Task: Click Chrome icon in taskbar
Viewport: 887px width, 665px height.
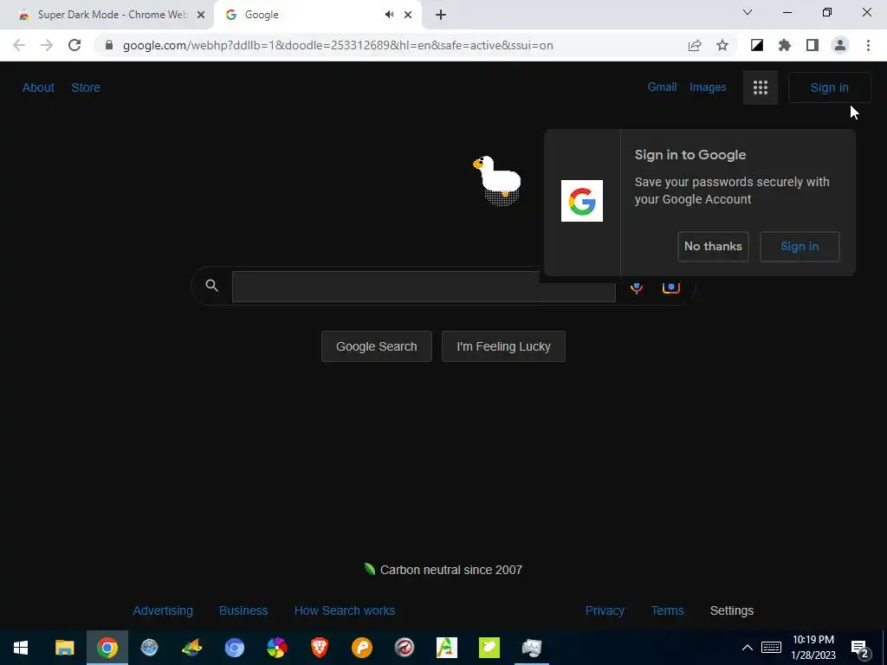Action: pyautogui.click(x=107, y=648)
